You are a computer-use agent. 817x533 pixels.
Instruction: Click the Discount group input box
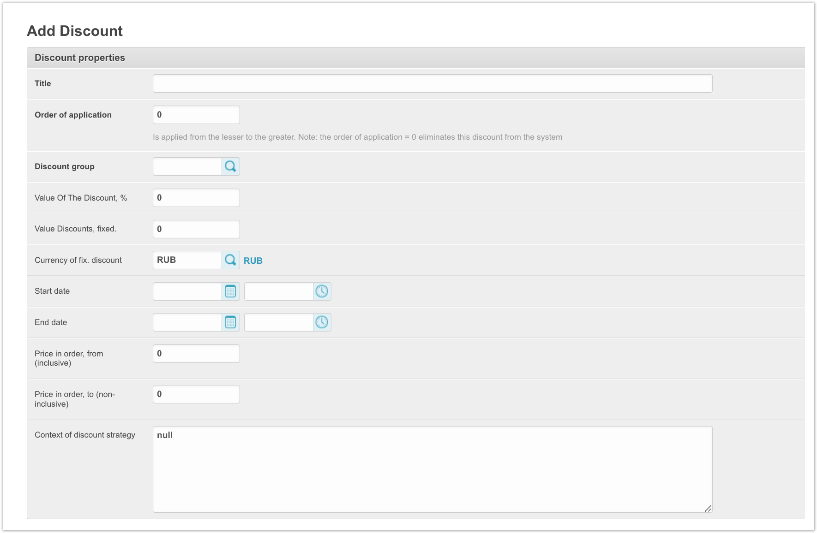pyautogui.click(x=187, y=166)
